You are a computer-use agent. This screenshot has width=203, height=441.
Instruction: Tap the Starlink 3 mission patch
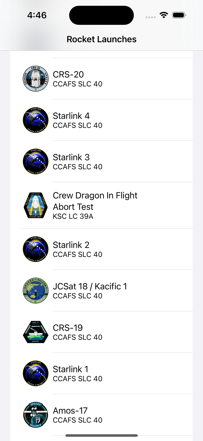tap(36, 161)
